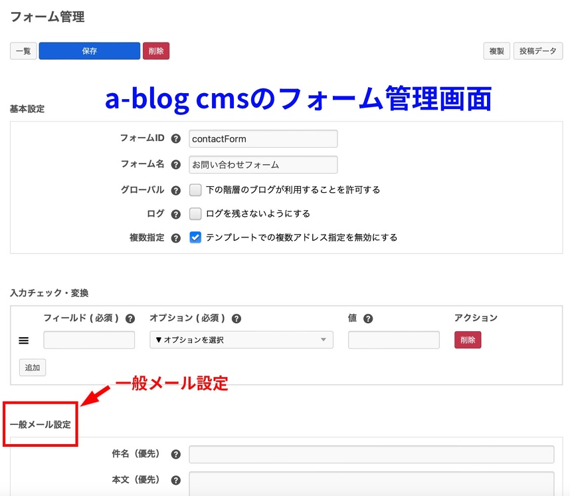Click help icon next to フォームID

pos(176,139)
